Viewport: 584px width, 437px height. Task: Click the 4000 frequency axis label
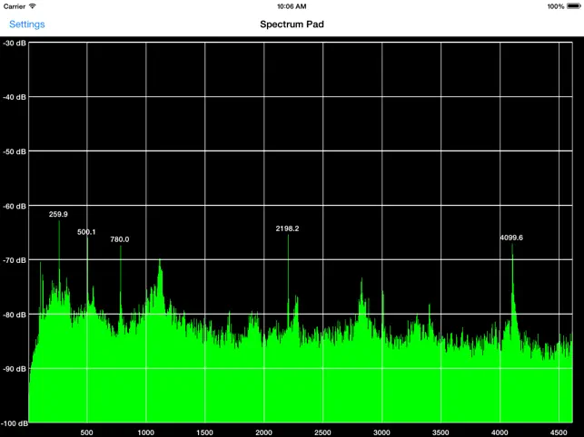click(500, 432)
